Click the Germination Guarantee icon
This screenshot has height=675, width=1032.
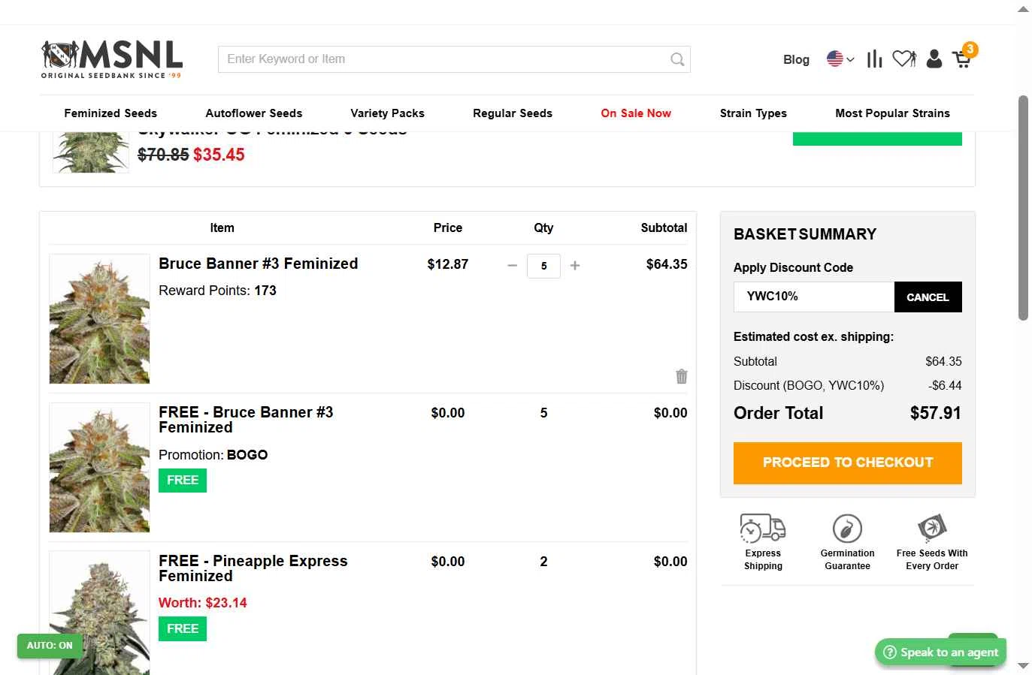click(x=847, y=528)
